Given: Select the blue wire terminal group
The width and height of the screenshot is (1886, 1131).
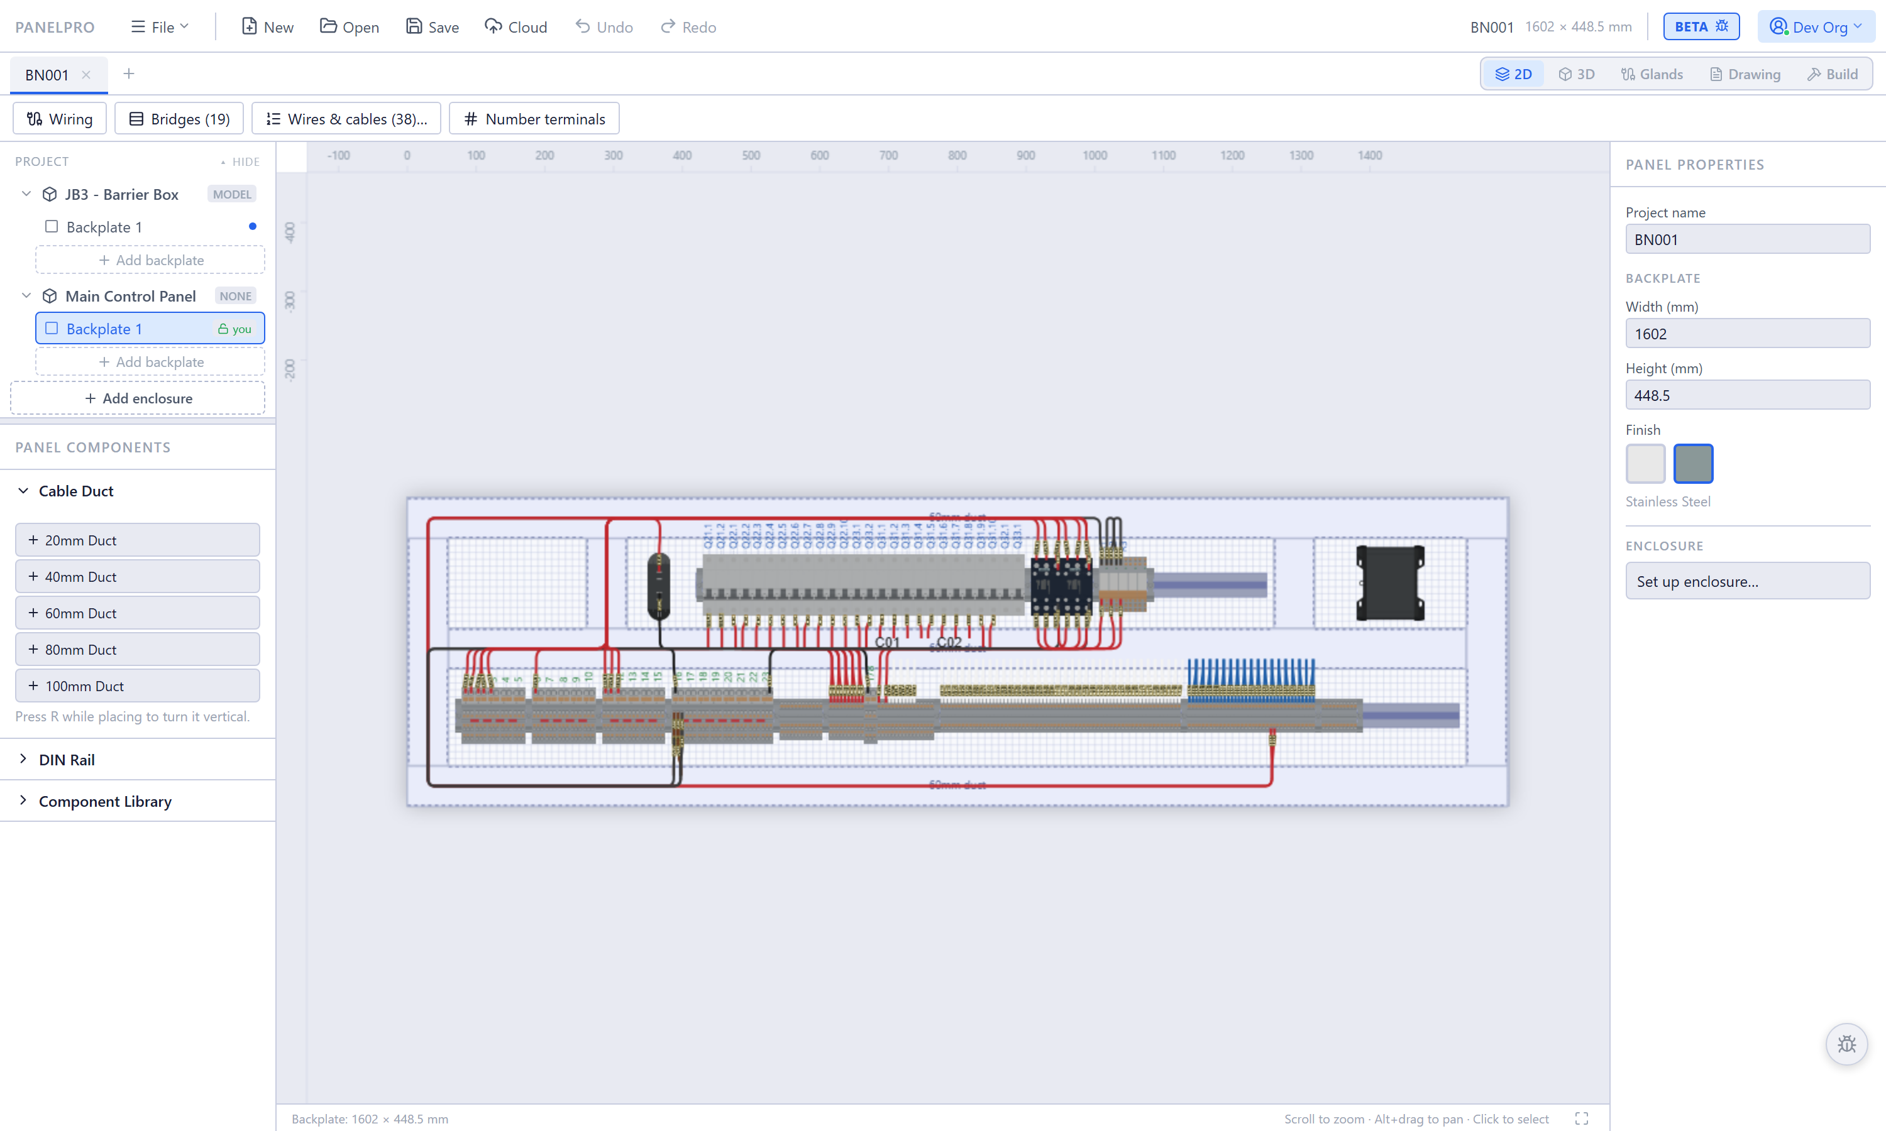Looking at the screenshot, I should click(1251, 680).
